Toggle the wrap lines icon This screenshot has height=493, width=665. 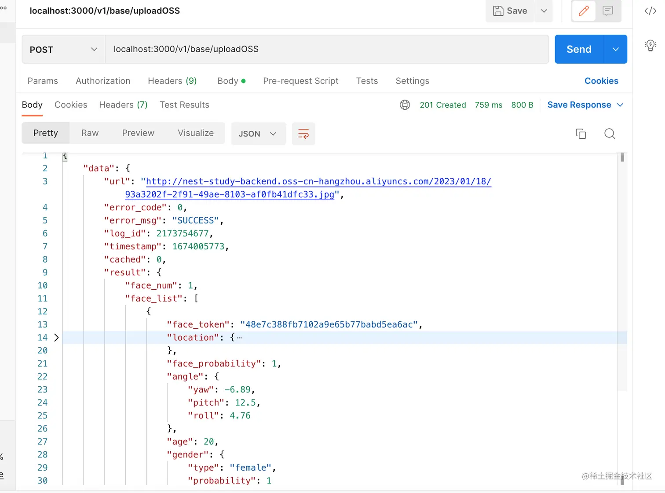(303, 134)
